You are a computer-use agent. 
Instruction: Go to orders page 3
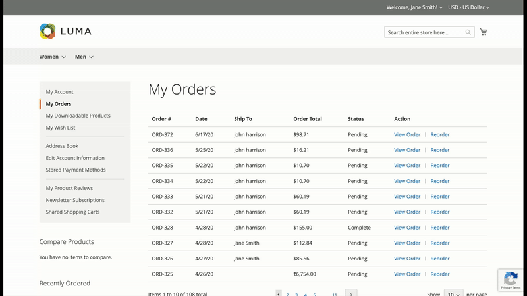[x=296, y=294]
